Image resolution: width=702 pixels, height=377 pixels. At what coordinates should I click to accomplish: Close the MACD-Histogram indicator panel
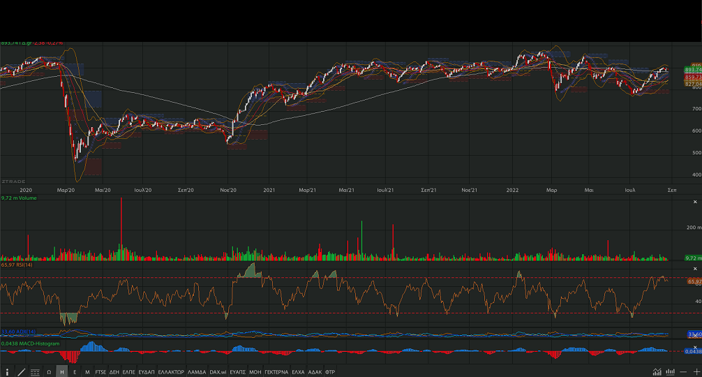pyautogui.click(x=694, y=347)
